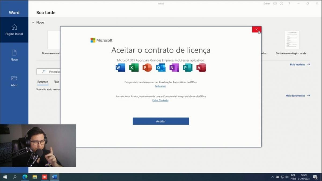Select Currículo cronológico template thumbnail
The image size is (322, 181).
[292, 40]
